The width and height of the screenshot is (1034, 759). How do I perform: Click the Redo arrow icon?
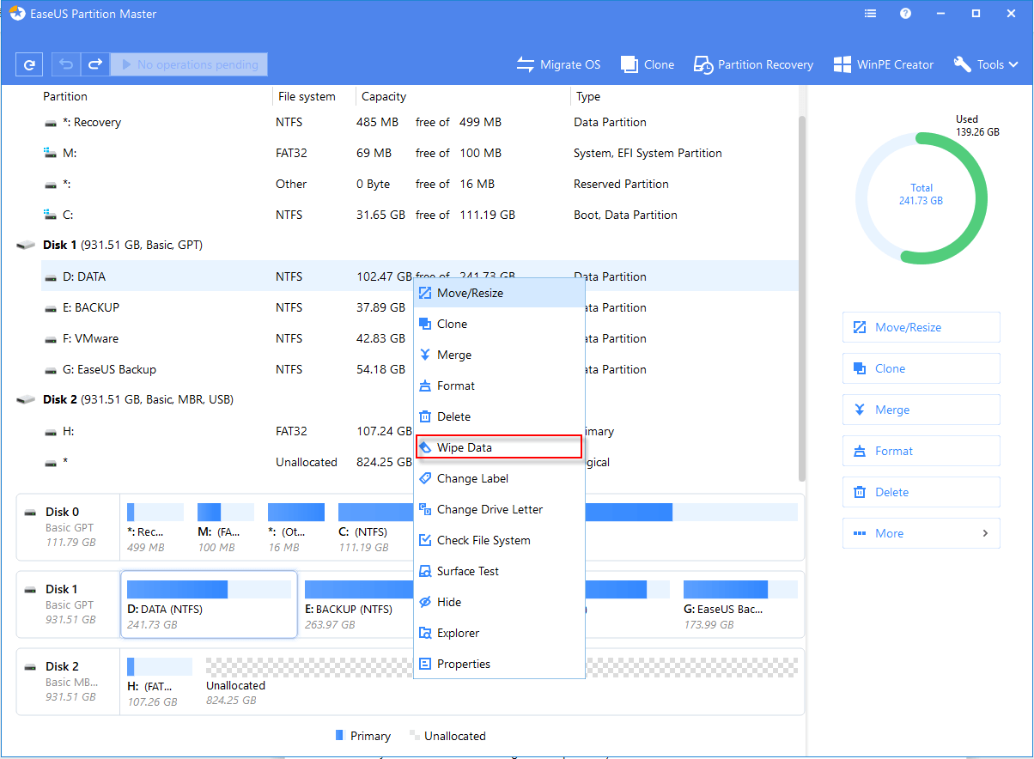(x=94, y=64)
